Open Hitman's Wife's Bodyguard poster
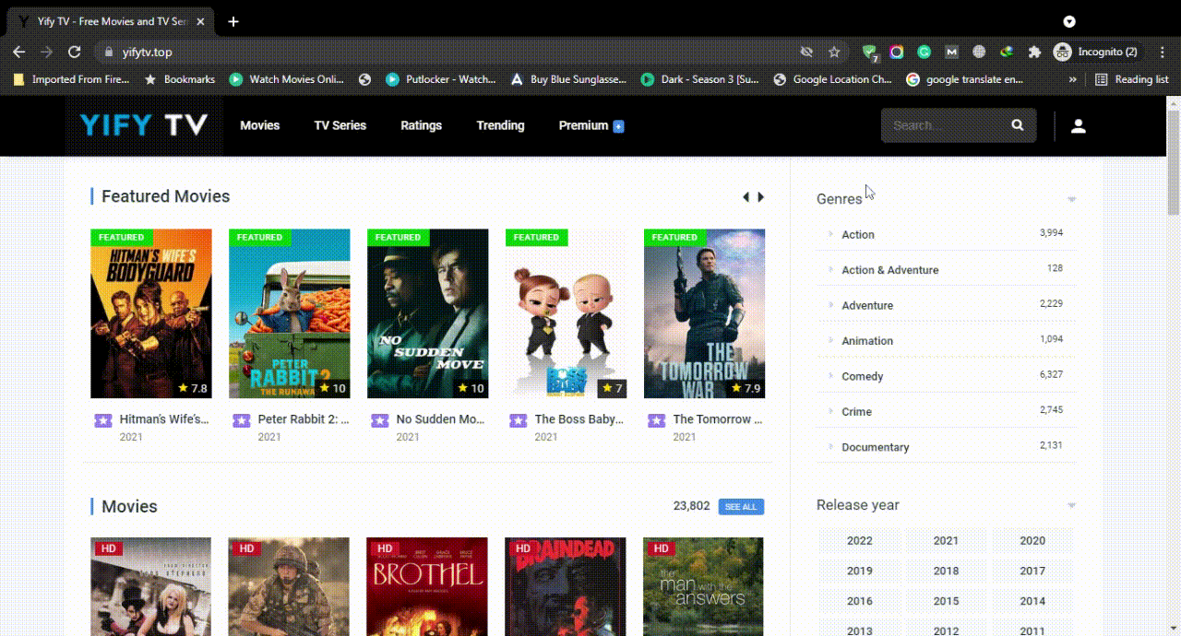The height and width of the screenshot is (636, 1181). [x=151, y=313]
